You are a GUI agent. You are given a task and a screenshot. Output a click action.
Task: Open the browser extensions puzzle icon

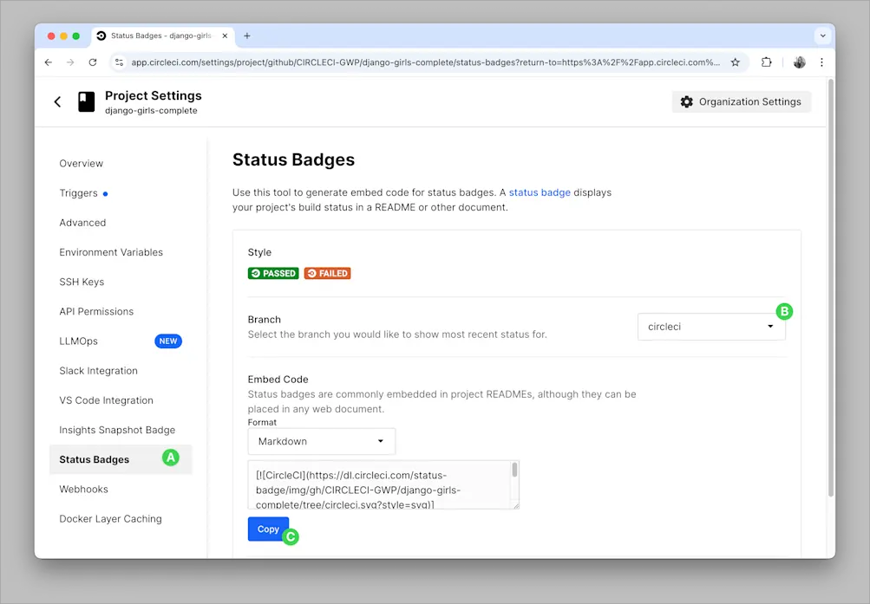pyautogui.click(x=768, y=62)
